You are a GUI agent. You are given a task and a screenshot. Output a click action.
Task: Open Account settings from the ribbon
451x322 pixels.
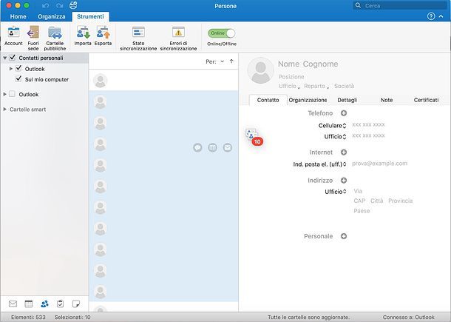(x=13, y=33)
